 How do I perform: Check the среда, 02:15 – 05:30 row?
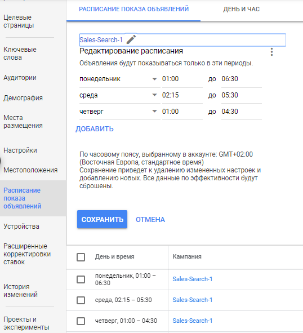[81, 300]
